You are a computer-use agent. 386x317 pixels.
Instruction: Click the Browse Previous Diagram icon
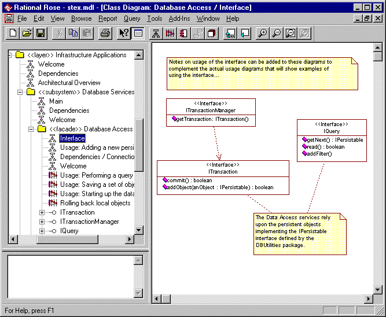(x=244, y=33)
